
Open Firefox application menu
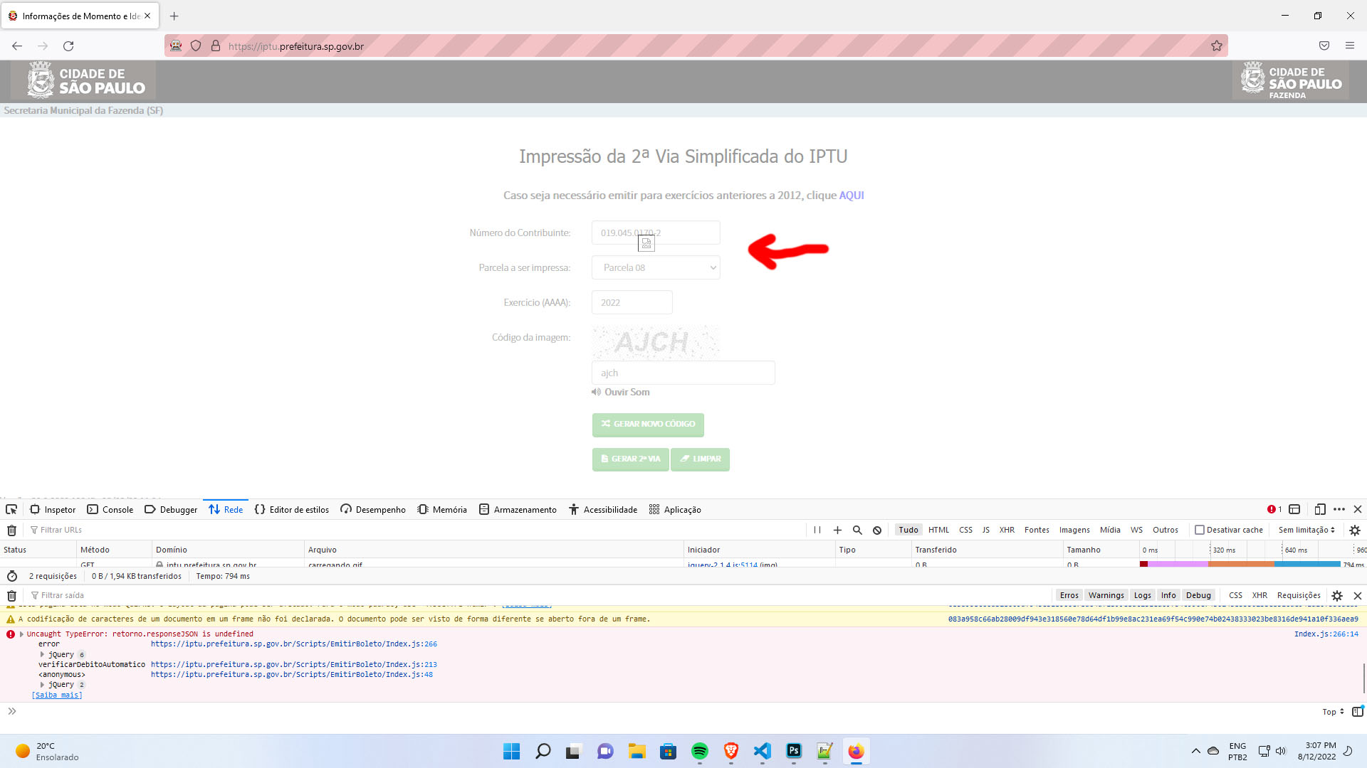tap(1349, 46)
